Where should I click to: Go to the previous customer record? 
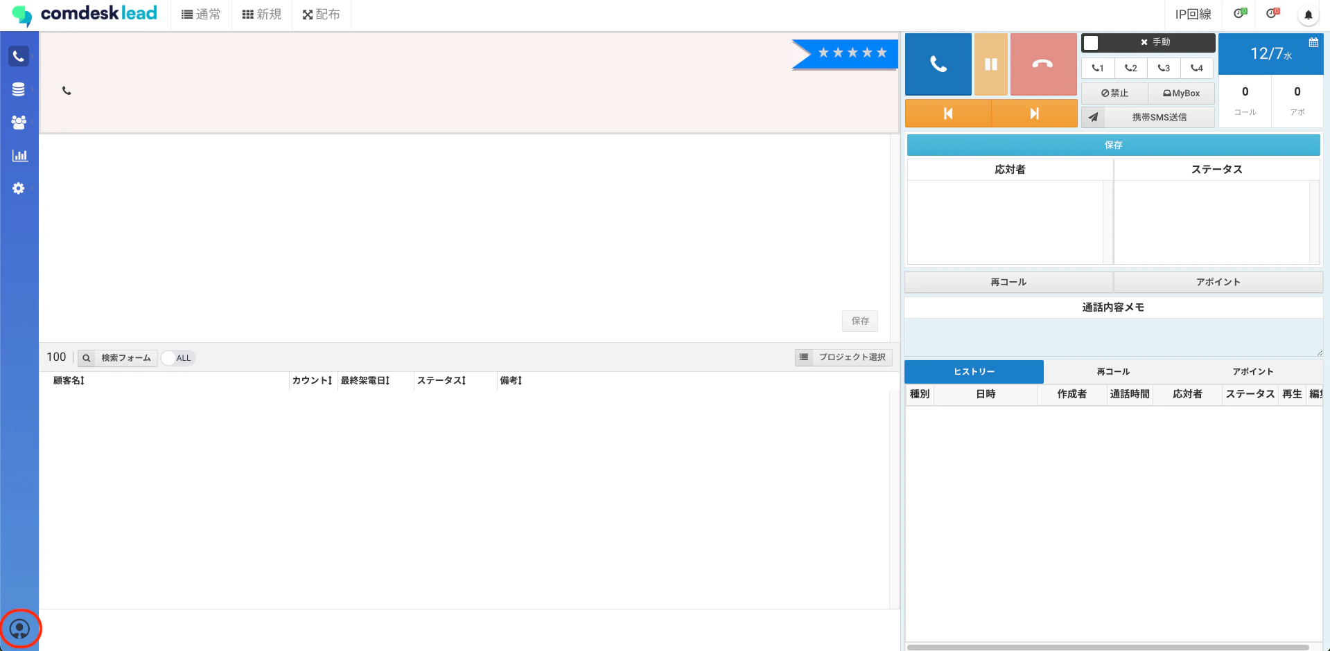tap(948, 114)
